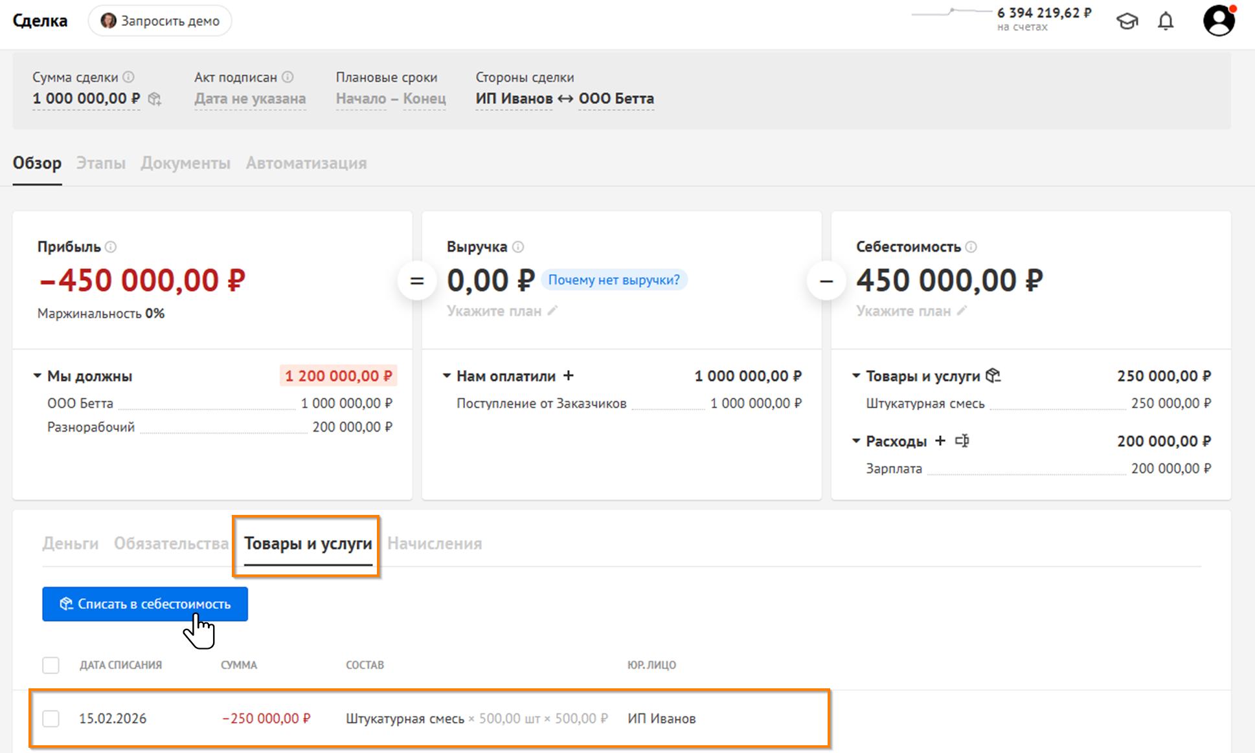Open notifications bell
The height and width of the screenshot is (753, 1255).
click(1166, 21)
